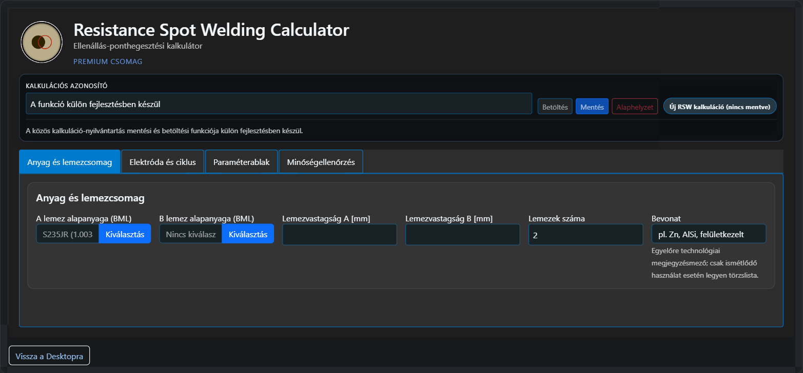
Task: Focus the Kalkulációs azonosító input field
Action: pos(279,103)
